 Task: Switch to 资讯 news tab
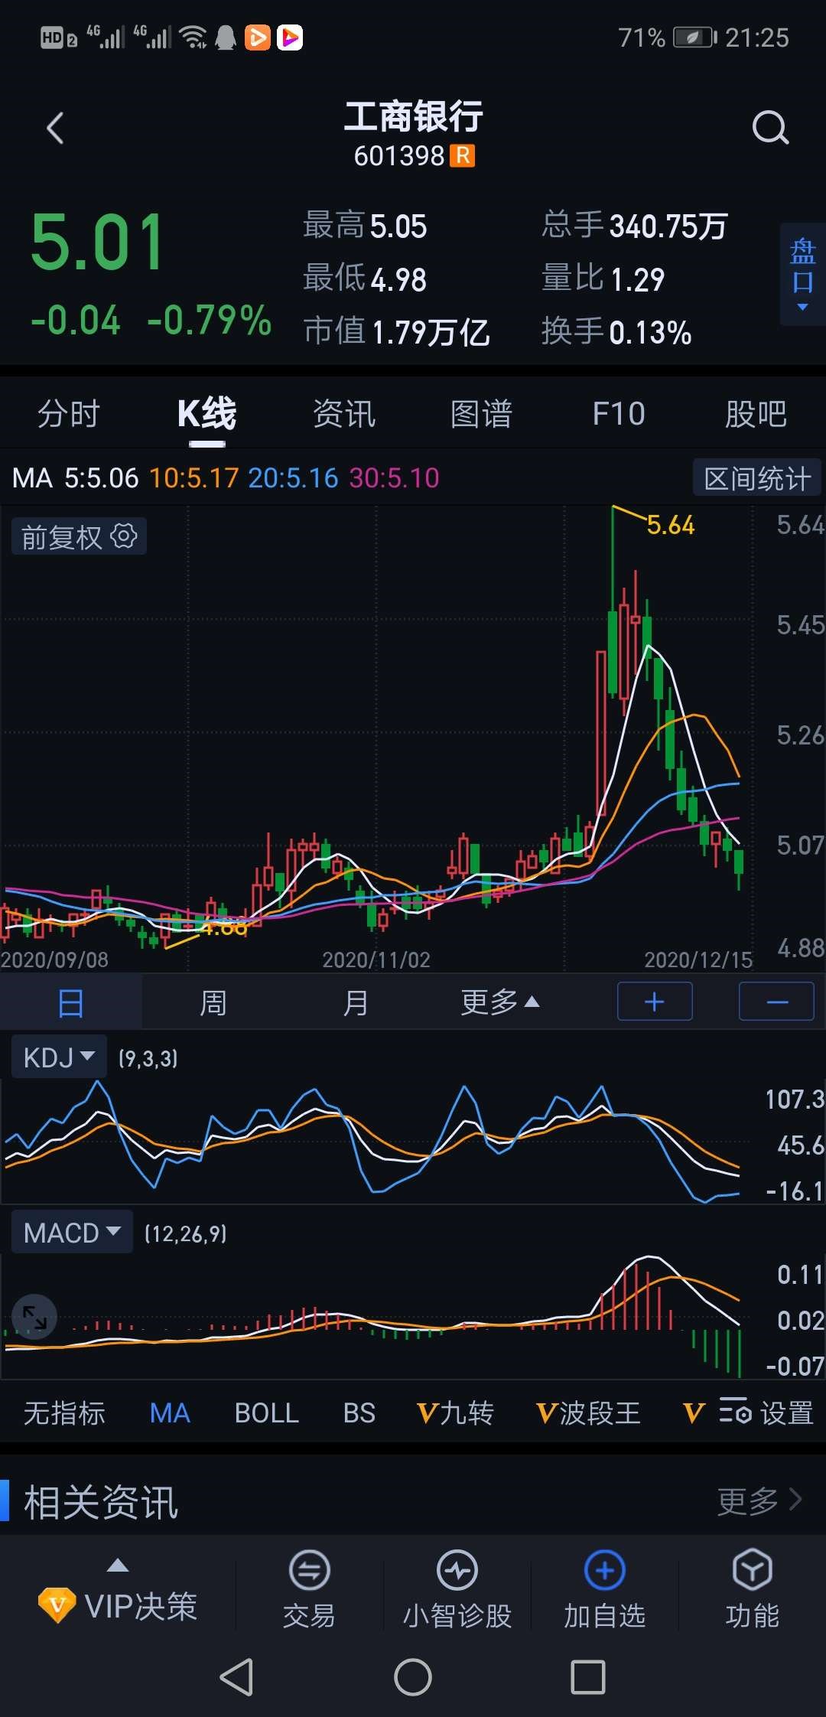click(x=344, y=414)
